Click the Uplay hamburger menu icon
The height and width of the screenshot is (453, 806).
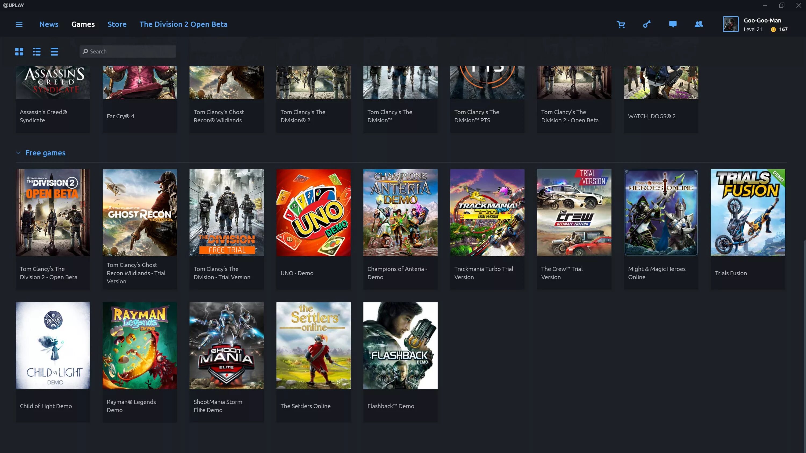(19, 24)
